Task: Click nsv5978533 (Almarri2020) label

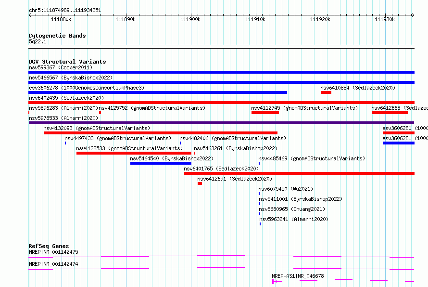Action: [63, 118]
